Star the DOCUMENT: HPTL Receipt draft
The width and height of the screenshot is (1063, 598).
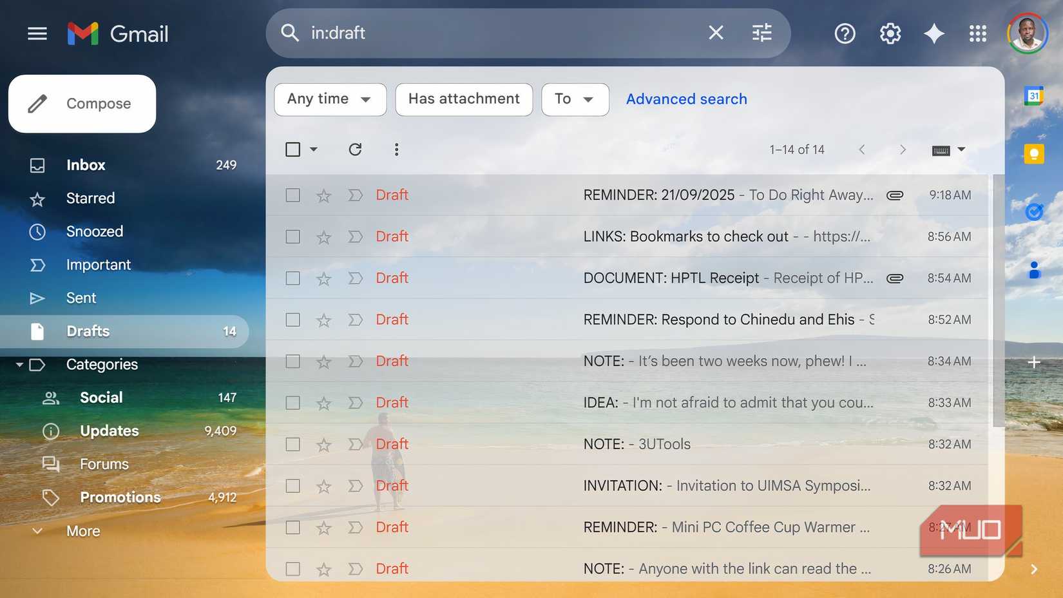(323, 278)
